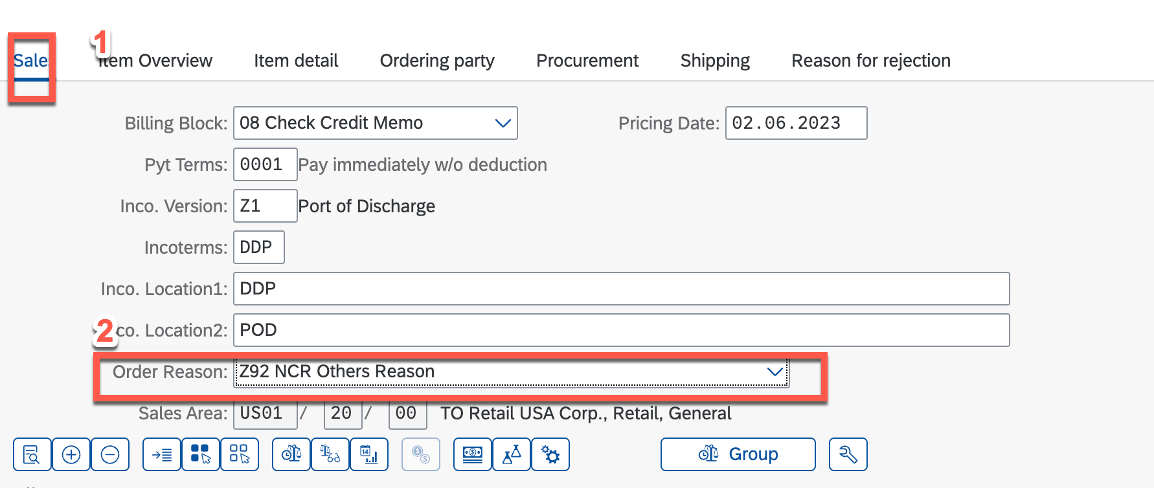Click the wrench settings icon
This screenshot has width=1154, height=488.
tap(848, 454)
